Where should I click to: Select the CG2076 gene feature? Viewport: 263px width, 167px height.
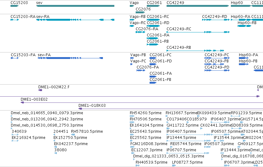[x=140, y=12]
